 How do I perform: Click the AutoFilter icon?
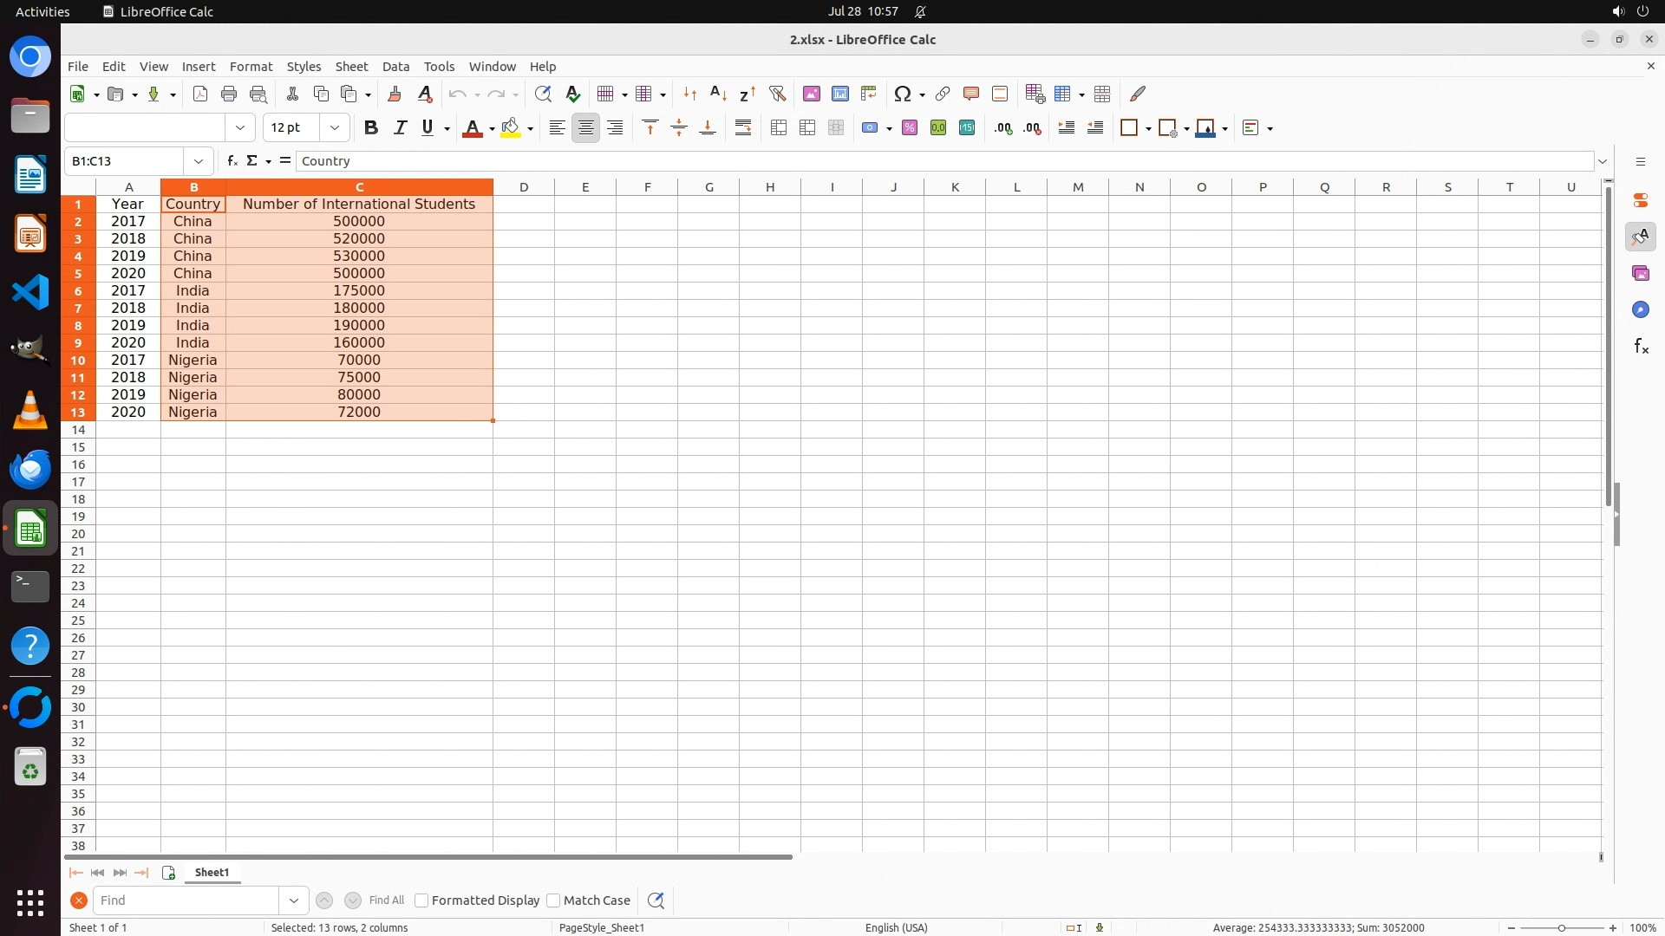777,94
